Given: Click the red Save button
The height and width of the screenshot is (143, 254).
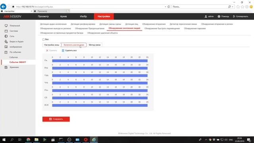Looking at the screenshot, I should click(x=56, y=119).
